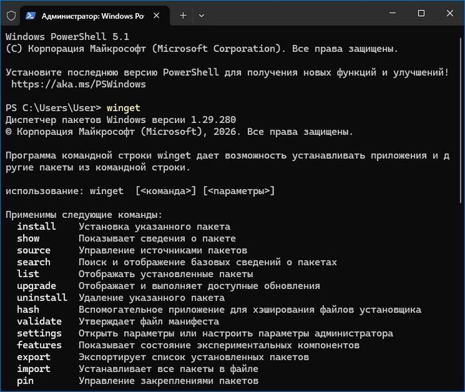Click 'Windows PowerShell 5.1' header line

pyautogui.click(x=67, y=37)
